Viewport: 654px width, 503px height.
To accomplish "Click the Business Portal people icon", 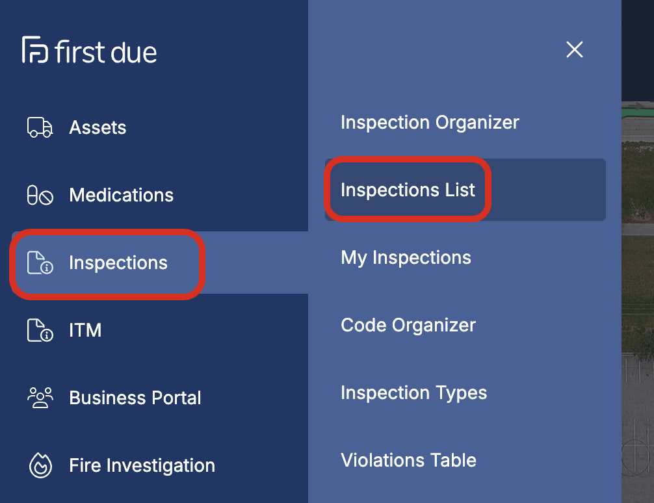I will coord(40,398).
